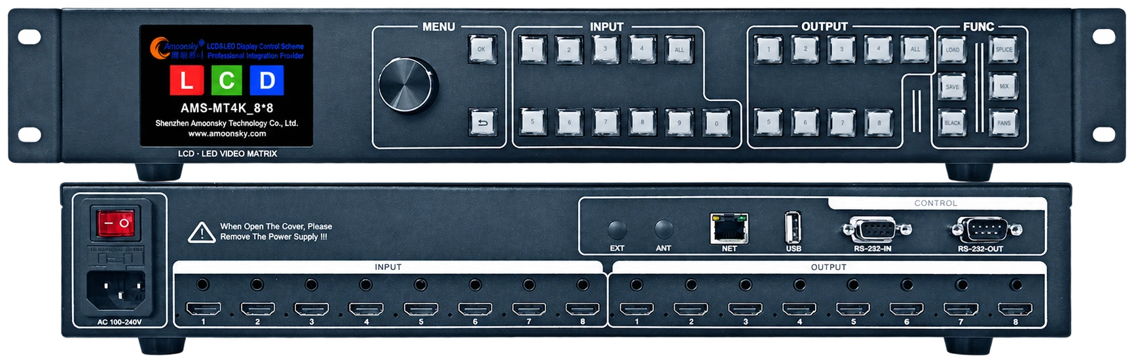Screen dimensions: 1134x363
Task: Click the AMS-MT4K_8*8 model text
Action: click(x=227, y=108)
